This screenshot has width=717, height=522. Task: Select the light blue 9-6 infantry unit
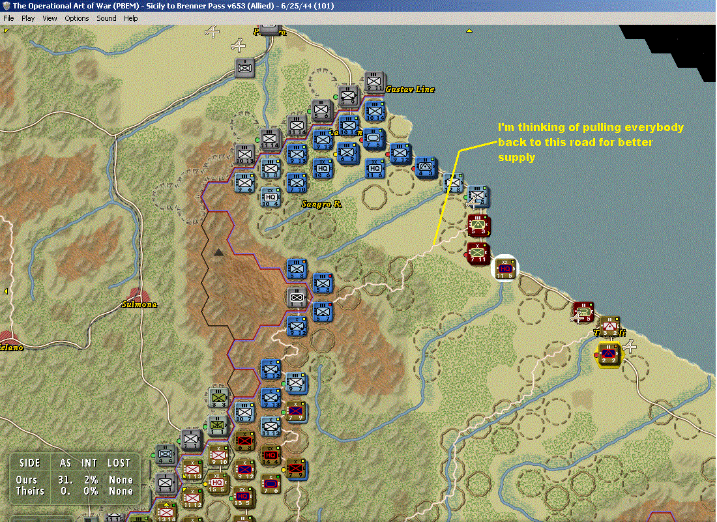tap(244, 183)
